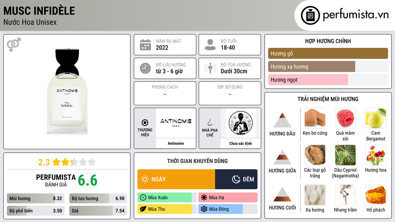Click the Hương xạ hương accord bar
The height and width of the screenshot is (222, 395).
click(328, 67)
